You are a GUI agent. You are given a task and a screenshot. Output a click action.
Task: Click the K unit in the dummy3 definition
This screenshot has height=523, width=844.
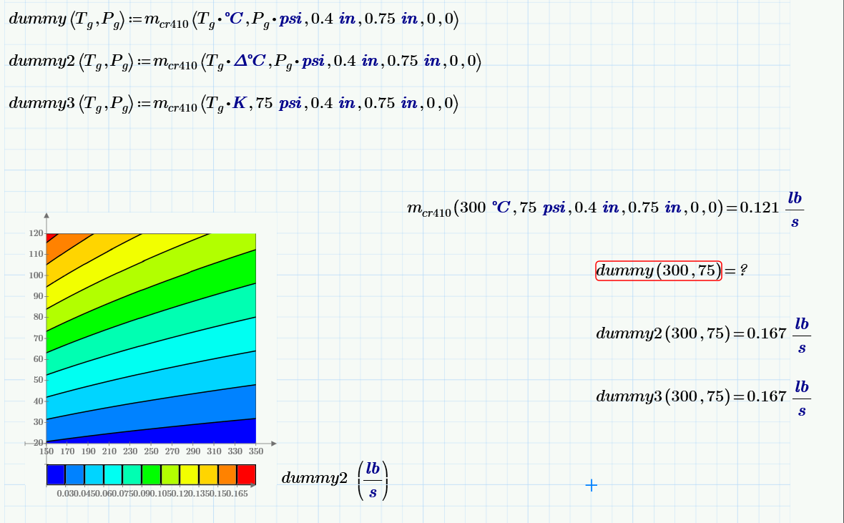pyautogui.click(x=240, y=102)
